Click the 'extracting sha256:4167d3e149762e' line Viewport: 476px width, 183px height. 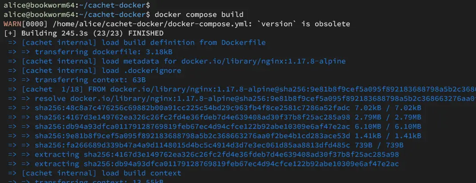pyautogui.click(x=204, y=155)
